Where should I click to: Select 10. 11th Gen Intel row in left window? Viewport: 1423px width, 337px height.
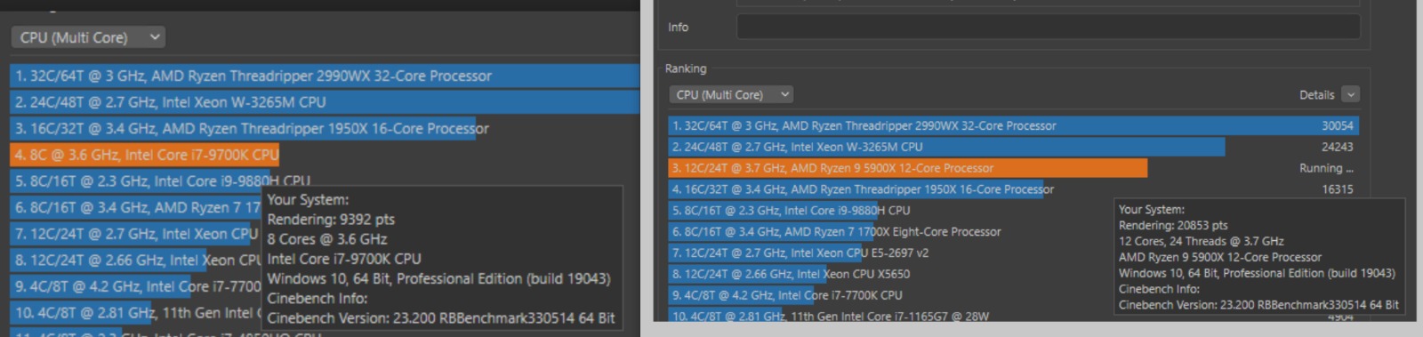(x=135, y=313)
